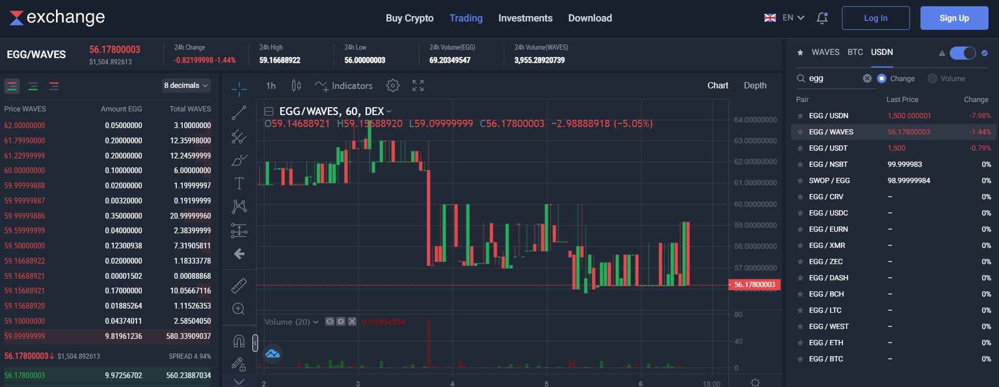999x387 pixels.
Task: Open Volume indicator settings
Action: [341, 322]
